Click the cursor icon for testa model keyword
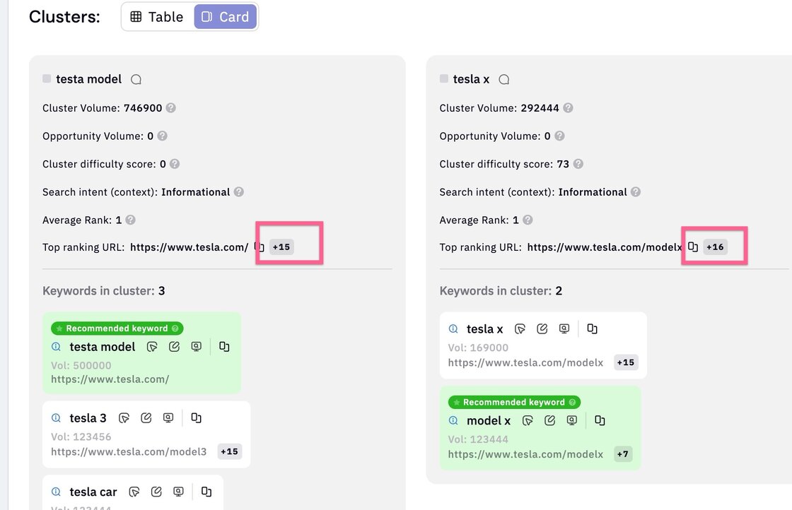This screenshot has width=792, height=510. coord(152,347)
